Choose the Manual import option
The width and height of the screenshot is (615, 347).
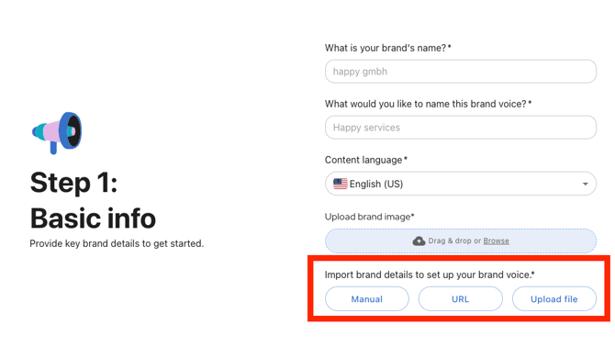pos(367,298)
